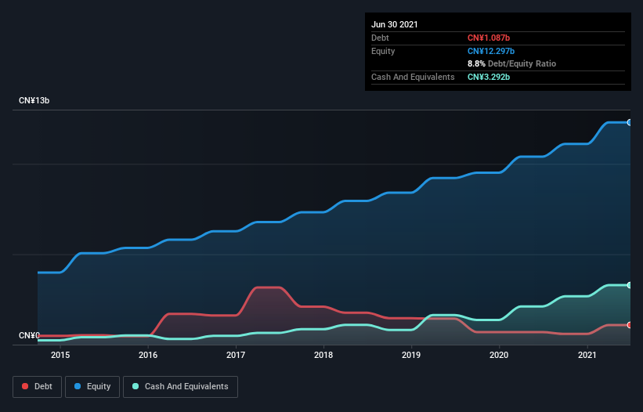The height and width of the screenshot is (412, 643).
Task: Click the Equity row label in tooltip
Action: point(383,51)
